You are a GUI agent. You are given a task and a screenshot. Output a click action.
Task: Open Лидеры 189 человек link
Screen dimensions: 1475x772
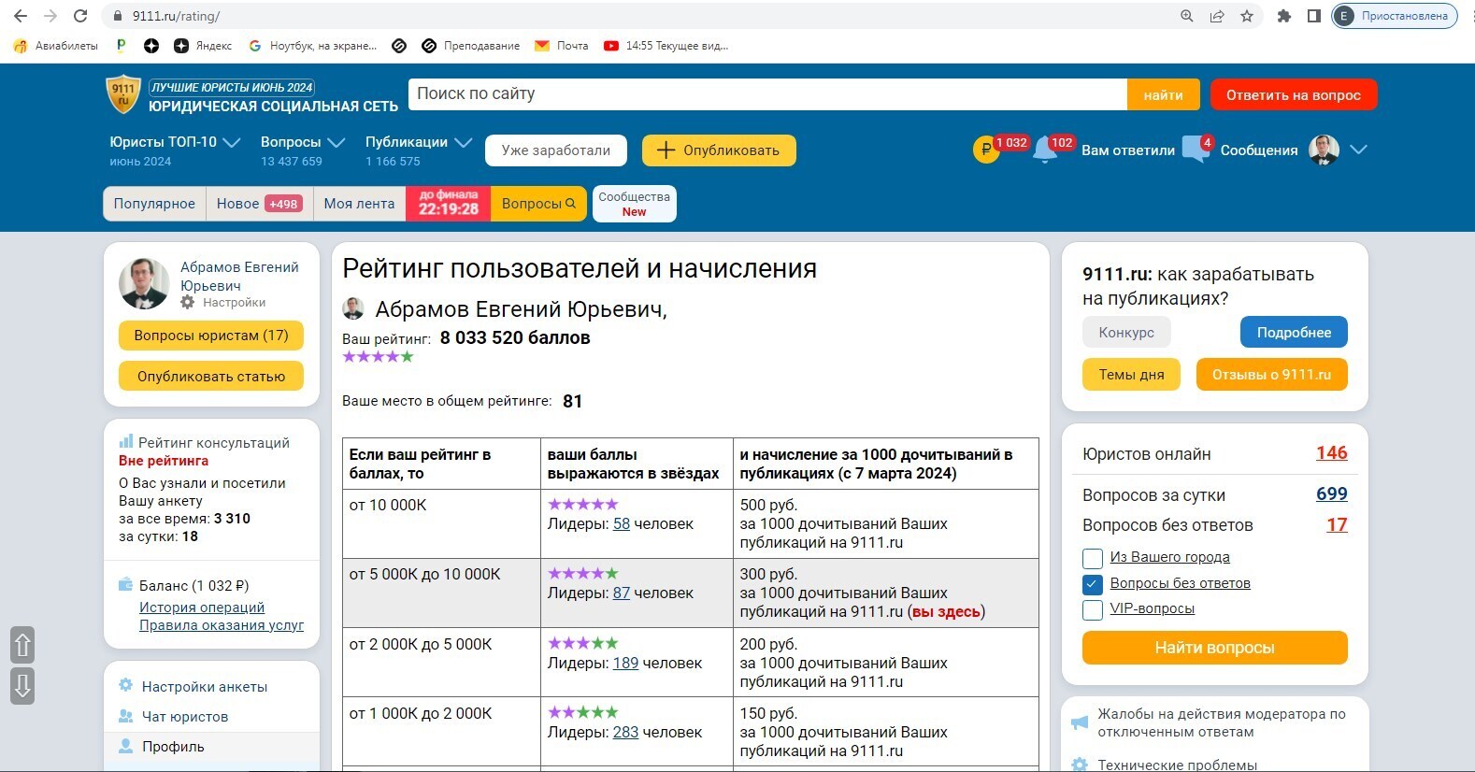(x=625, y=663)
